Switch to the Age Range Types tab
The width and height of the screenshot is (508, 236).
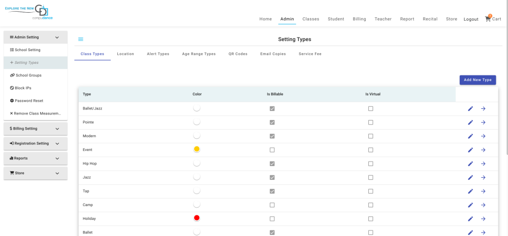(199, 54)
